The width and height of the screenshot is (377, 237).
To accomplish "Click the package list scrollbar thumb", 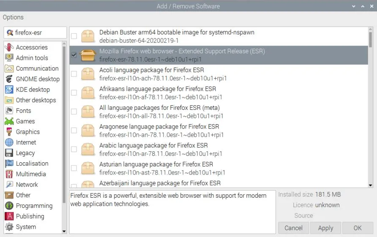I will click(370, 39).
